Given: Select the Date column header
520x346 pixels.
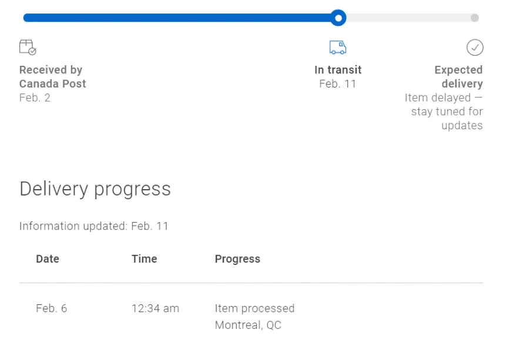Looking at the screenshot, I should pyautogui.click(x=47, y=258).
